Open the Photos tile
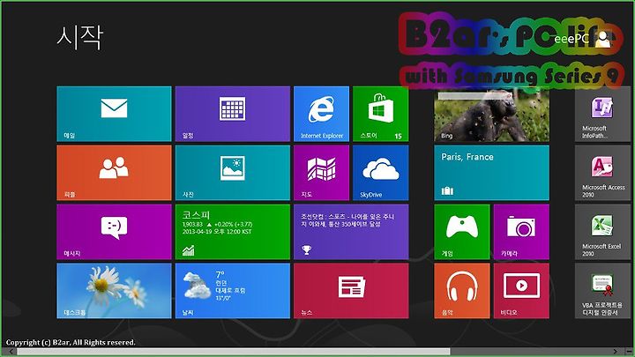The width and height of the screenshot is (635, 357). coord(233,173)
